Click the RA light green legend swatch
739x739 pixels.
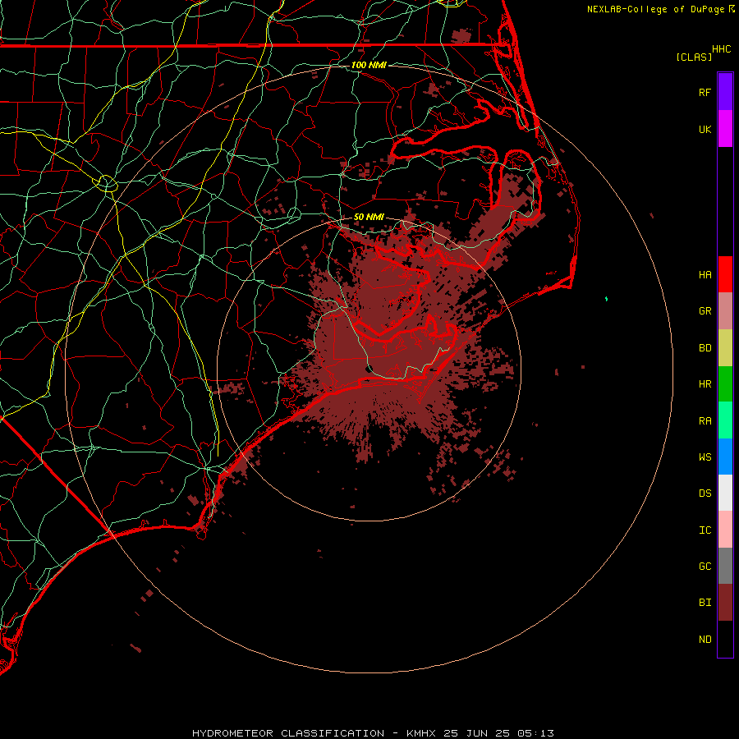pos(725,420)
